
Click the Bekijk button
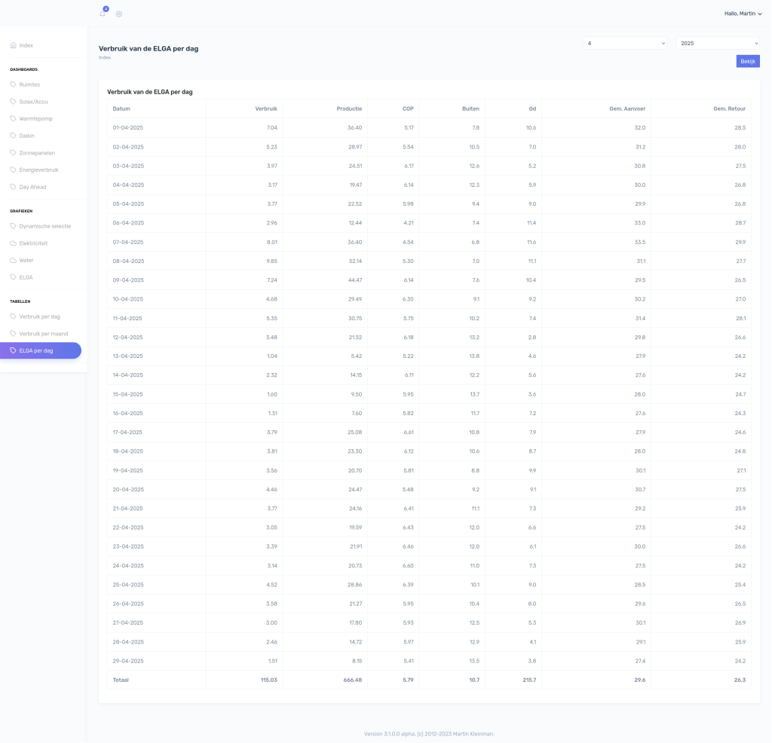(x=748, y=62)
